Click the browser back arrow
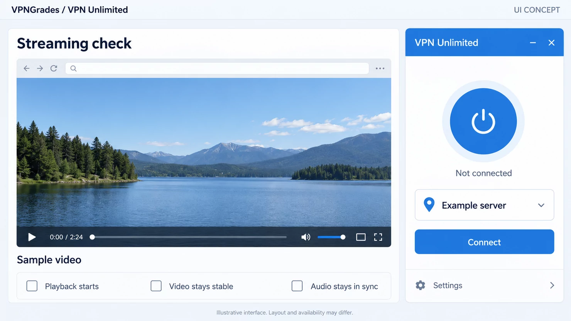571x321 pixels. click(x=27, y=68)
